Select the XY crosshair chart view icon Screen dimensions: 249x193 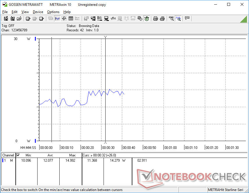pos(64,19)
